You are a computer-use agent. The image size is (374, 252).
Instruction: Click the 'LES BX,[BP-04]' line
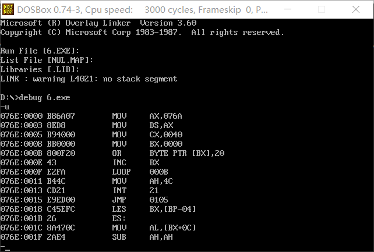coord(98,209)
